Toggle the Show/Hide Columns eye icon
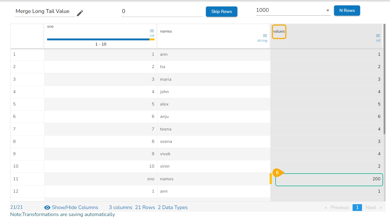 point(47,207)
